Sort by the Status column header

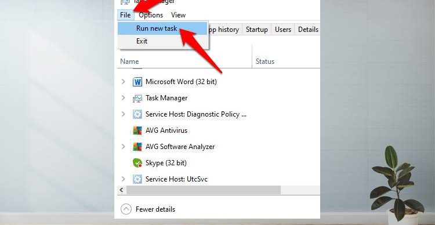tap(264, 61)
